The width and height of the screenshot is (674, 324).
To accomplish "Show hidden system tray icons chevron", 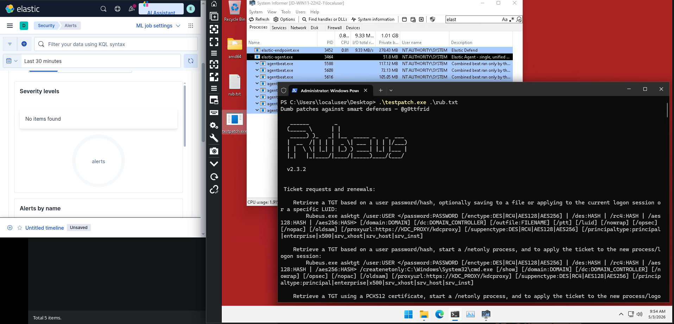I will [621, 314].
